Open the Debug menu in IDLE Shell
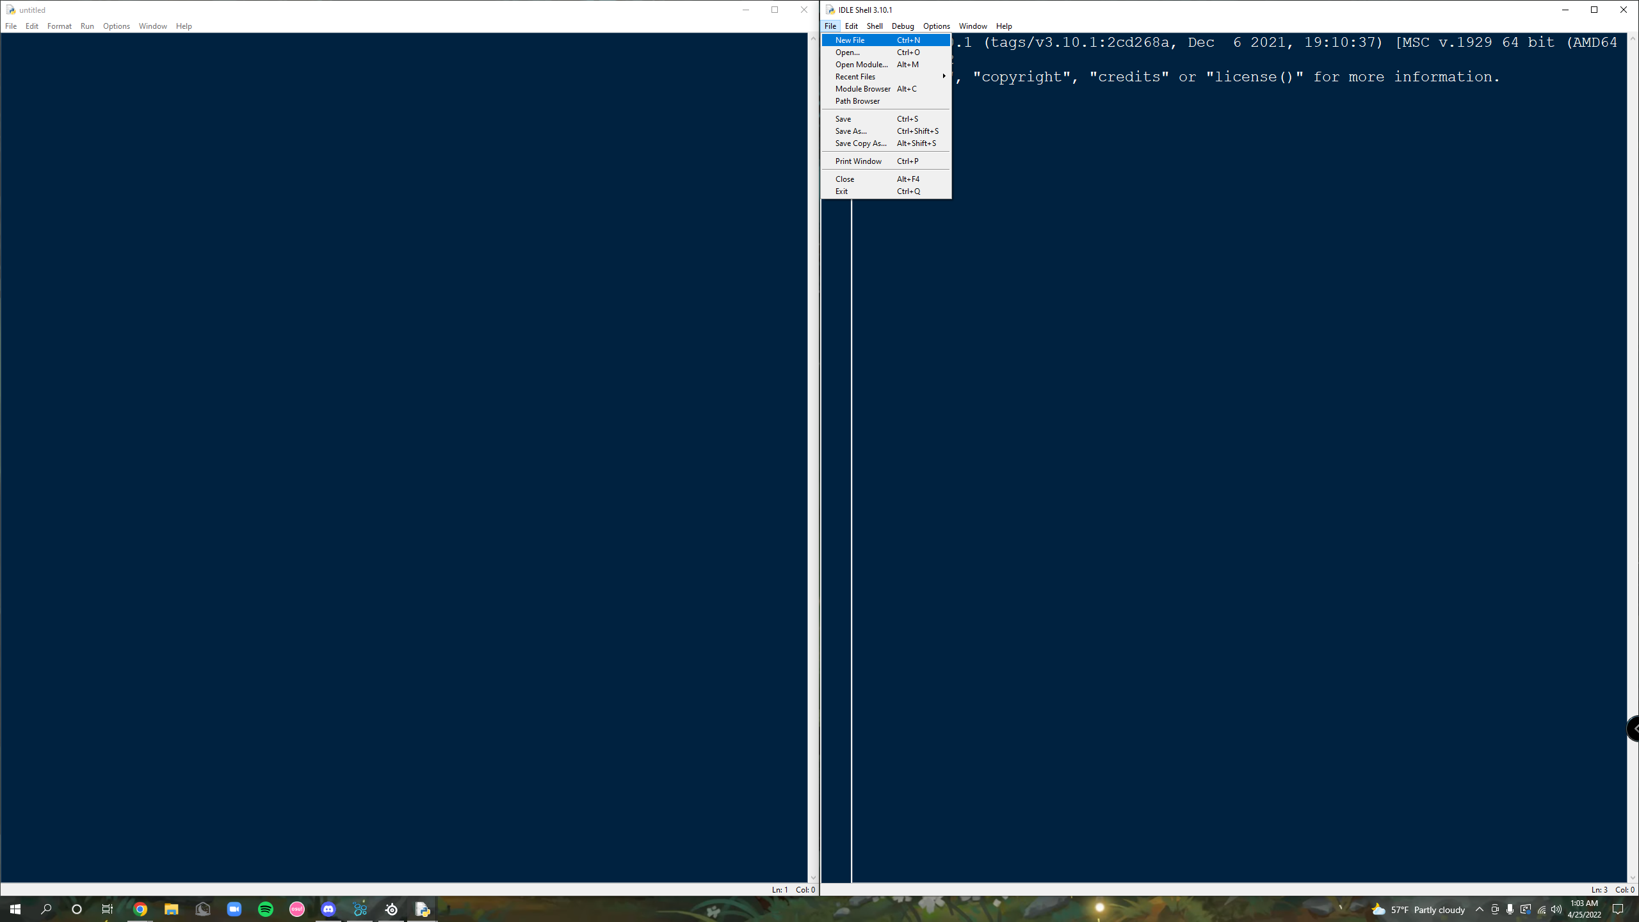 pyautogui.click(x=903, y=26)
